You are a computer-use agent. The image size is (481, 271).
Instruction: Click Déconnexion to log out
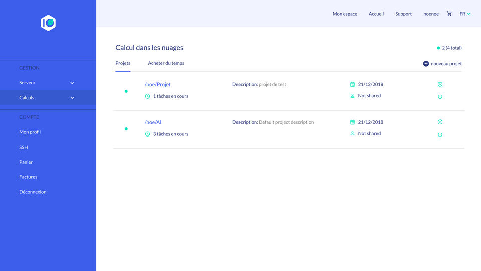tap(33, 192)
